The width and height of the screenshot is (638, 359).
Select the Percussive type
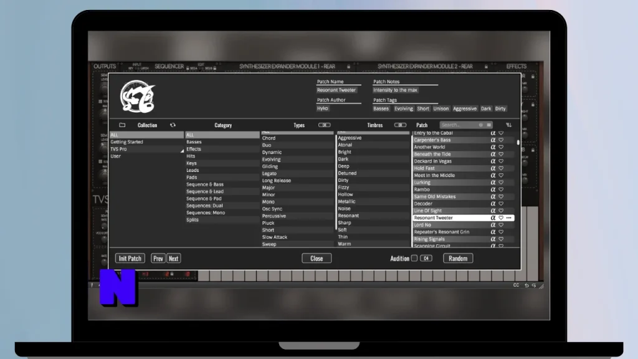point(297,216)
